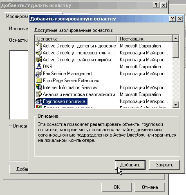Click the scroll up arrow of snap-in list
Screen dimensions: 186x195
tap(176, 38)
